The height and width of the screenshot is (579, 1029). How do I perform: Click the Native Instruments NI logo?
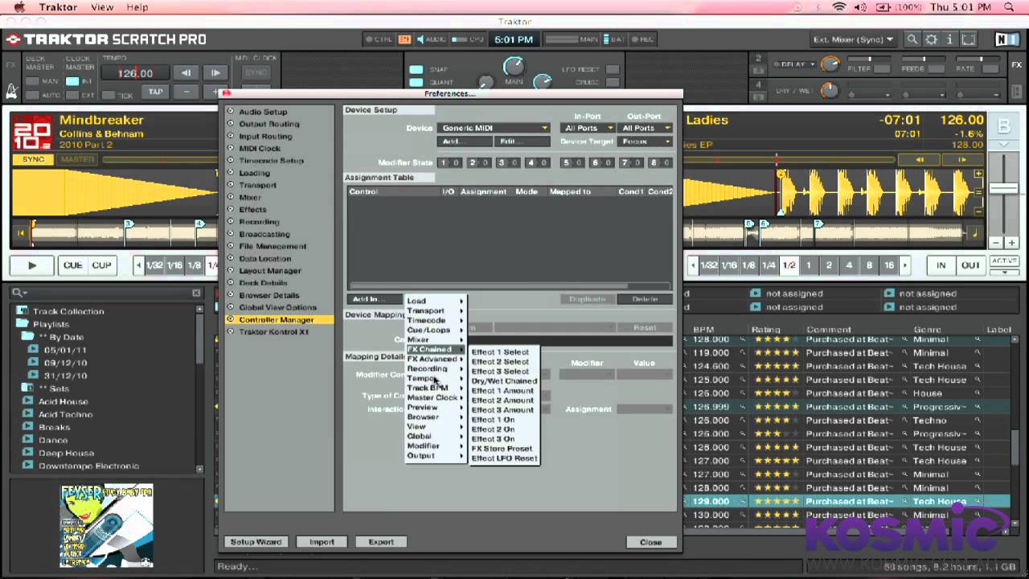pyautogui.click(x=1006, y=39)
